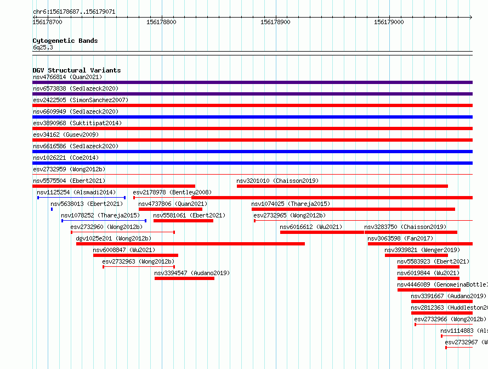The height and width of the screenshot is (369, 488).
Task: Open the nsv6019844 (Wu2021) label
Action: click(428, 273)
